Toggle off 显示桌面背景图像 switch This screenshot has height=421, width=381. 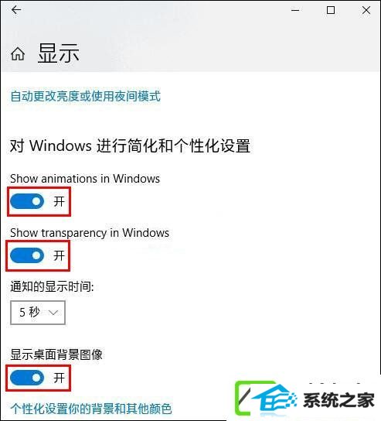coord(27,378)
